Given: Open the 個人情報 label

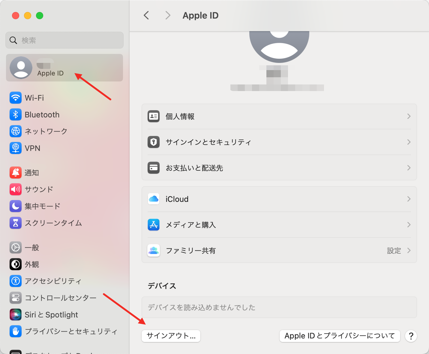Looking at the screenshot, I should [180, 116].
